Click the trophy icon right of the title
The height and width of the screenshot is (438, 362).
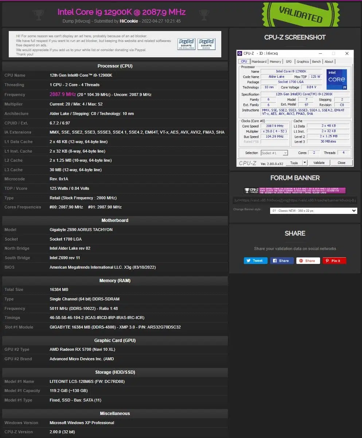click(x=204, y=14)
